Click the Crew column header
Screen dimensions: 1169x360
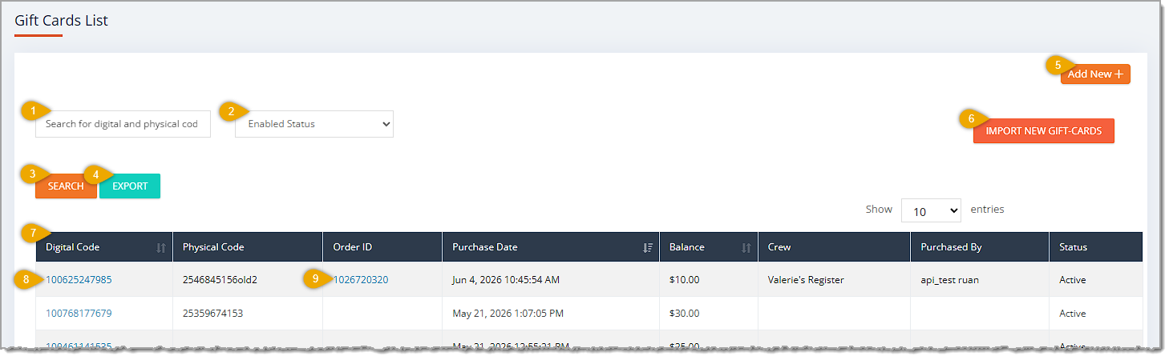[x=834, y=247]
